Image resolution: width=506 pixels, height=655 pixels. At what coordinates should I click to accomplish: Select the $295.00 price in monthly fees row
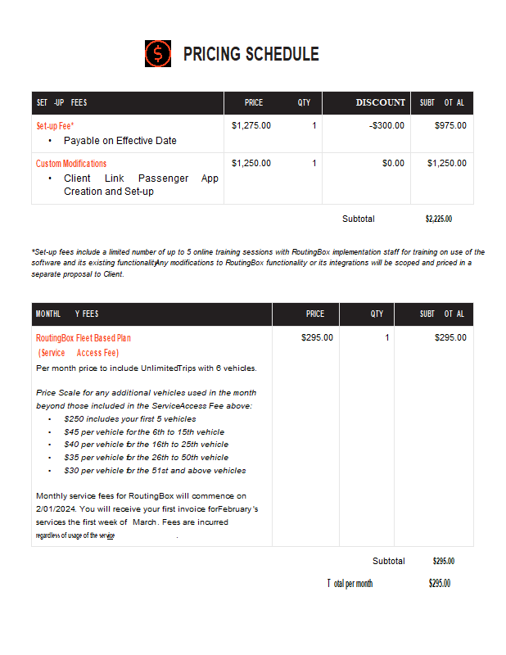[x=317, y=338]
